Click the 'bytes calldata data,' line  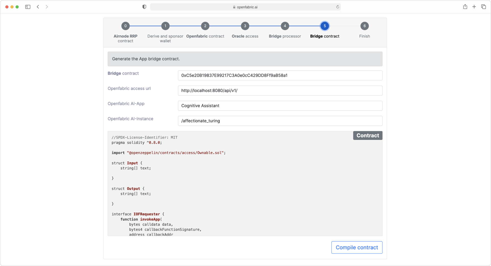coord(151,224)
